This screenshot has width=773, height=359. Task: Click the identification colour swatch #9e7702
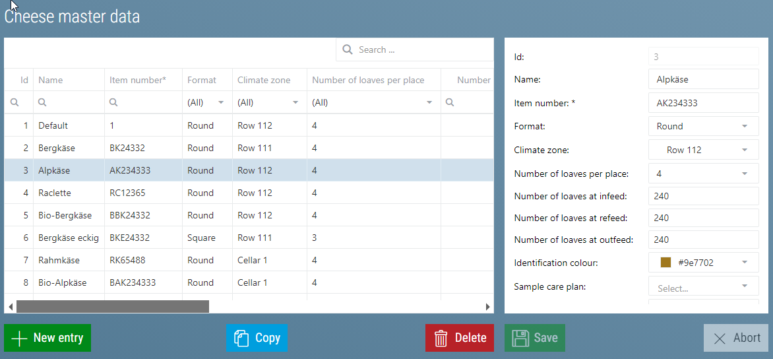[665, 263]
